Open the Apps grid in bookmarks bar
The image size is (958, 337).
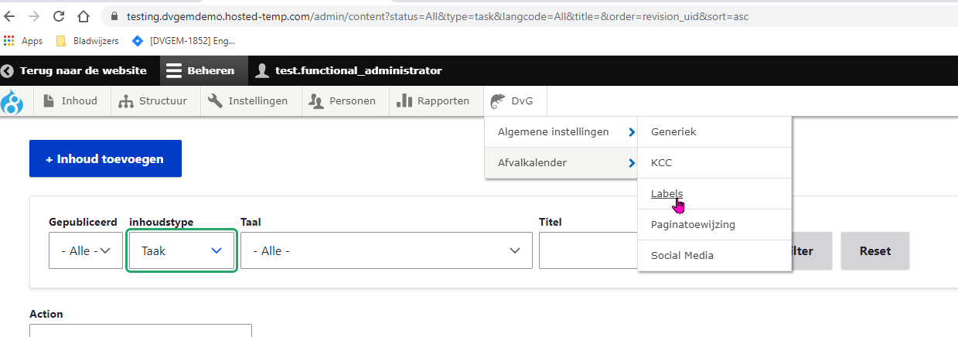[x=23, y=40]
